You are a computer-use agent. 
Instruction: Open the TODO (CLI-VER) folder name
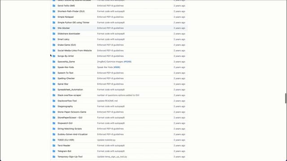click(66, 140)
